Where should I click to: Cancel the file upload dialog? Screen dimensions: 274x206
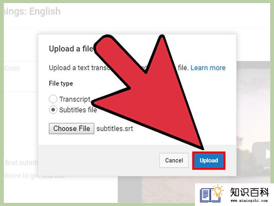pos(174,160)
